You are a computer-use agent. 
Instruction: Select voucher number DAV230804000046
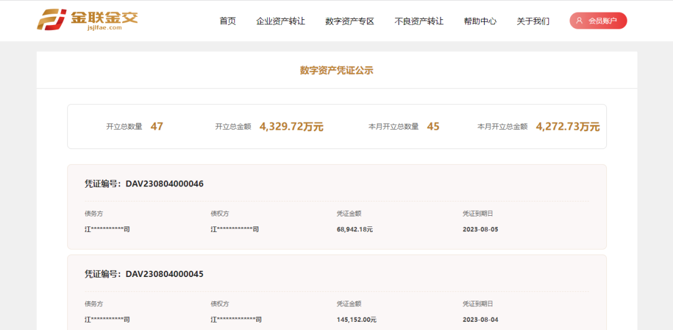(165, 184)
